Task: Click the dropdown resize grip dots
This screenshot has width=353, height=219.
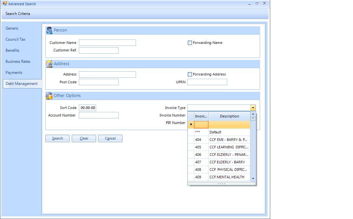Action: (222, 184)
